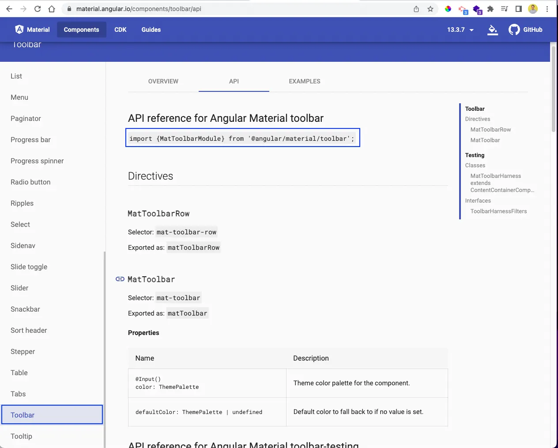Open the puzzle-piece extensions menu
Image resolution: width=558 pixels, height=448 pixels.
(x=490, y=9)
